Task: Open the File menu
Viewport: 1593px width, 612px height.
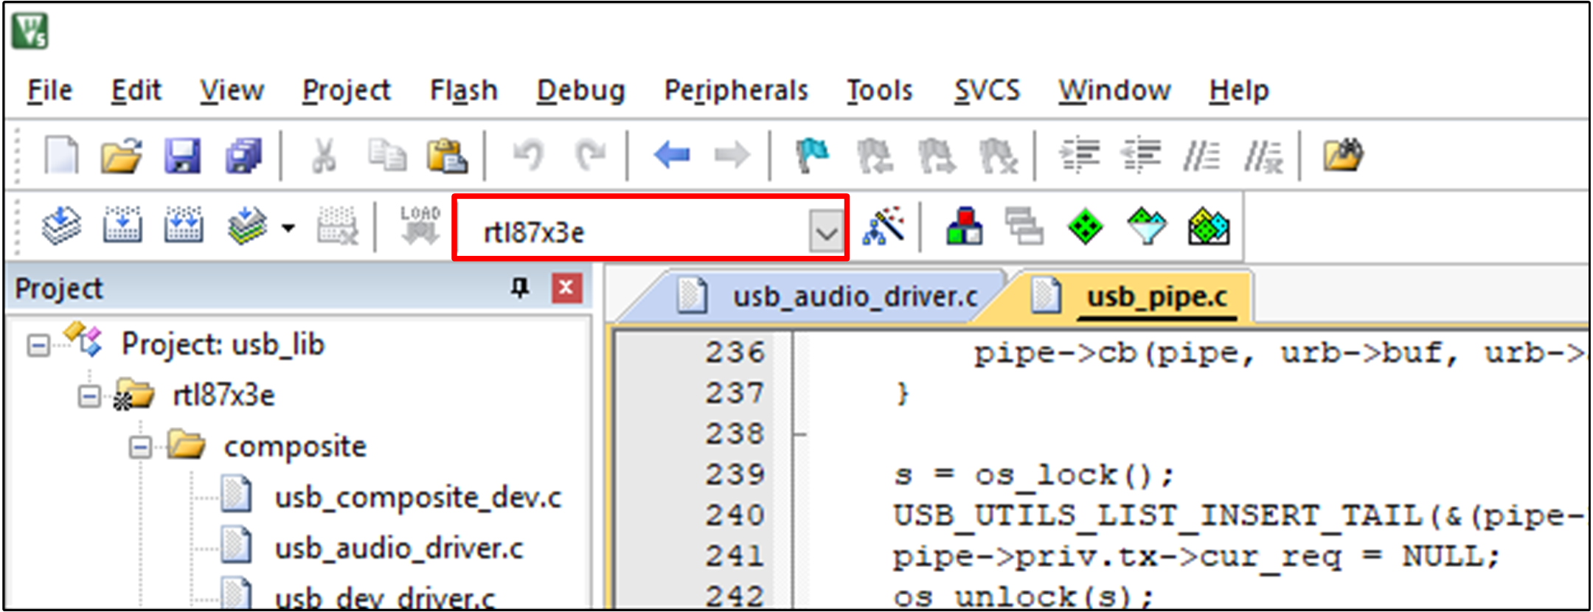Action: pyautogui.click(x=50, y=91)
